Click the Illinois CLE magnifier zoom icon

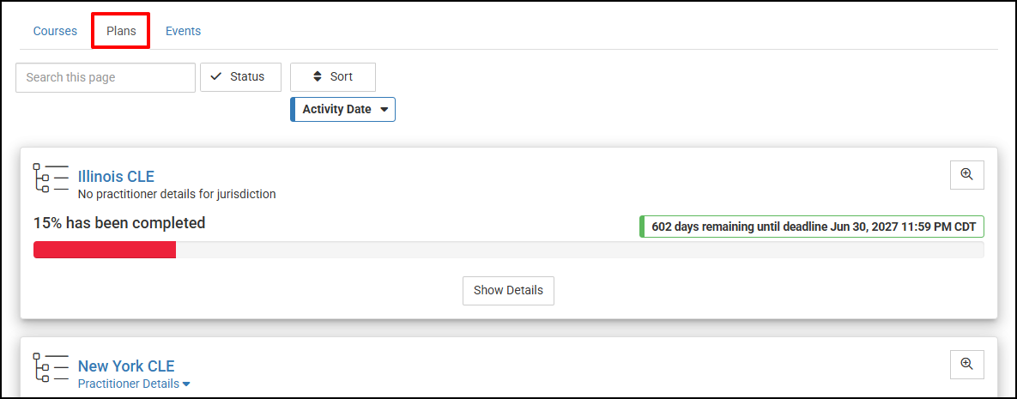click(x=966, y=174)
